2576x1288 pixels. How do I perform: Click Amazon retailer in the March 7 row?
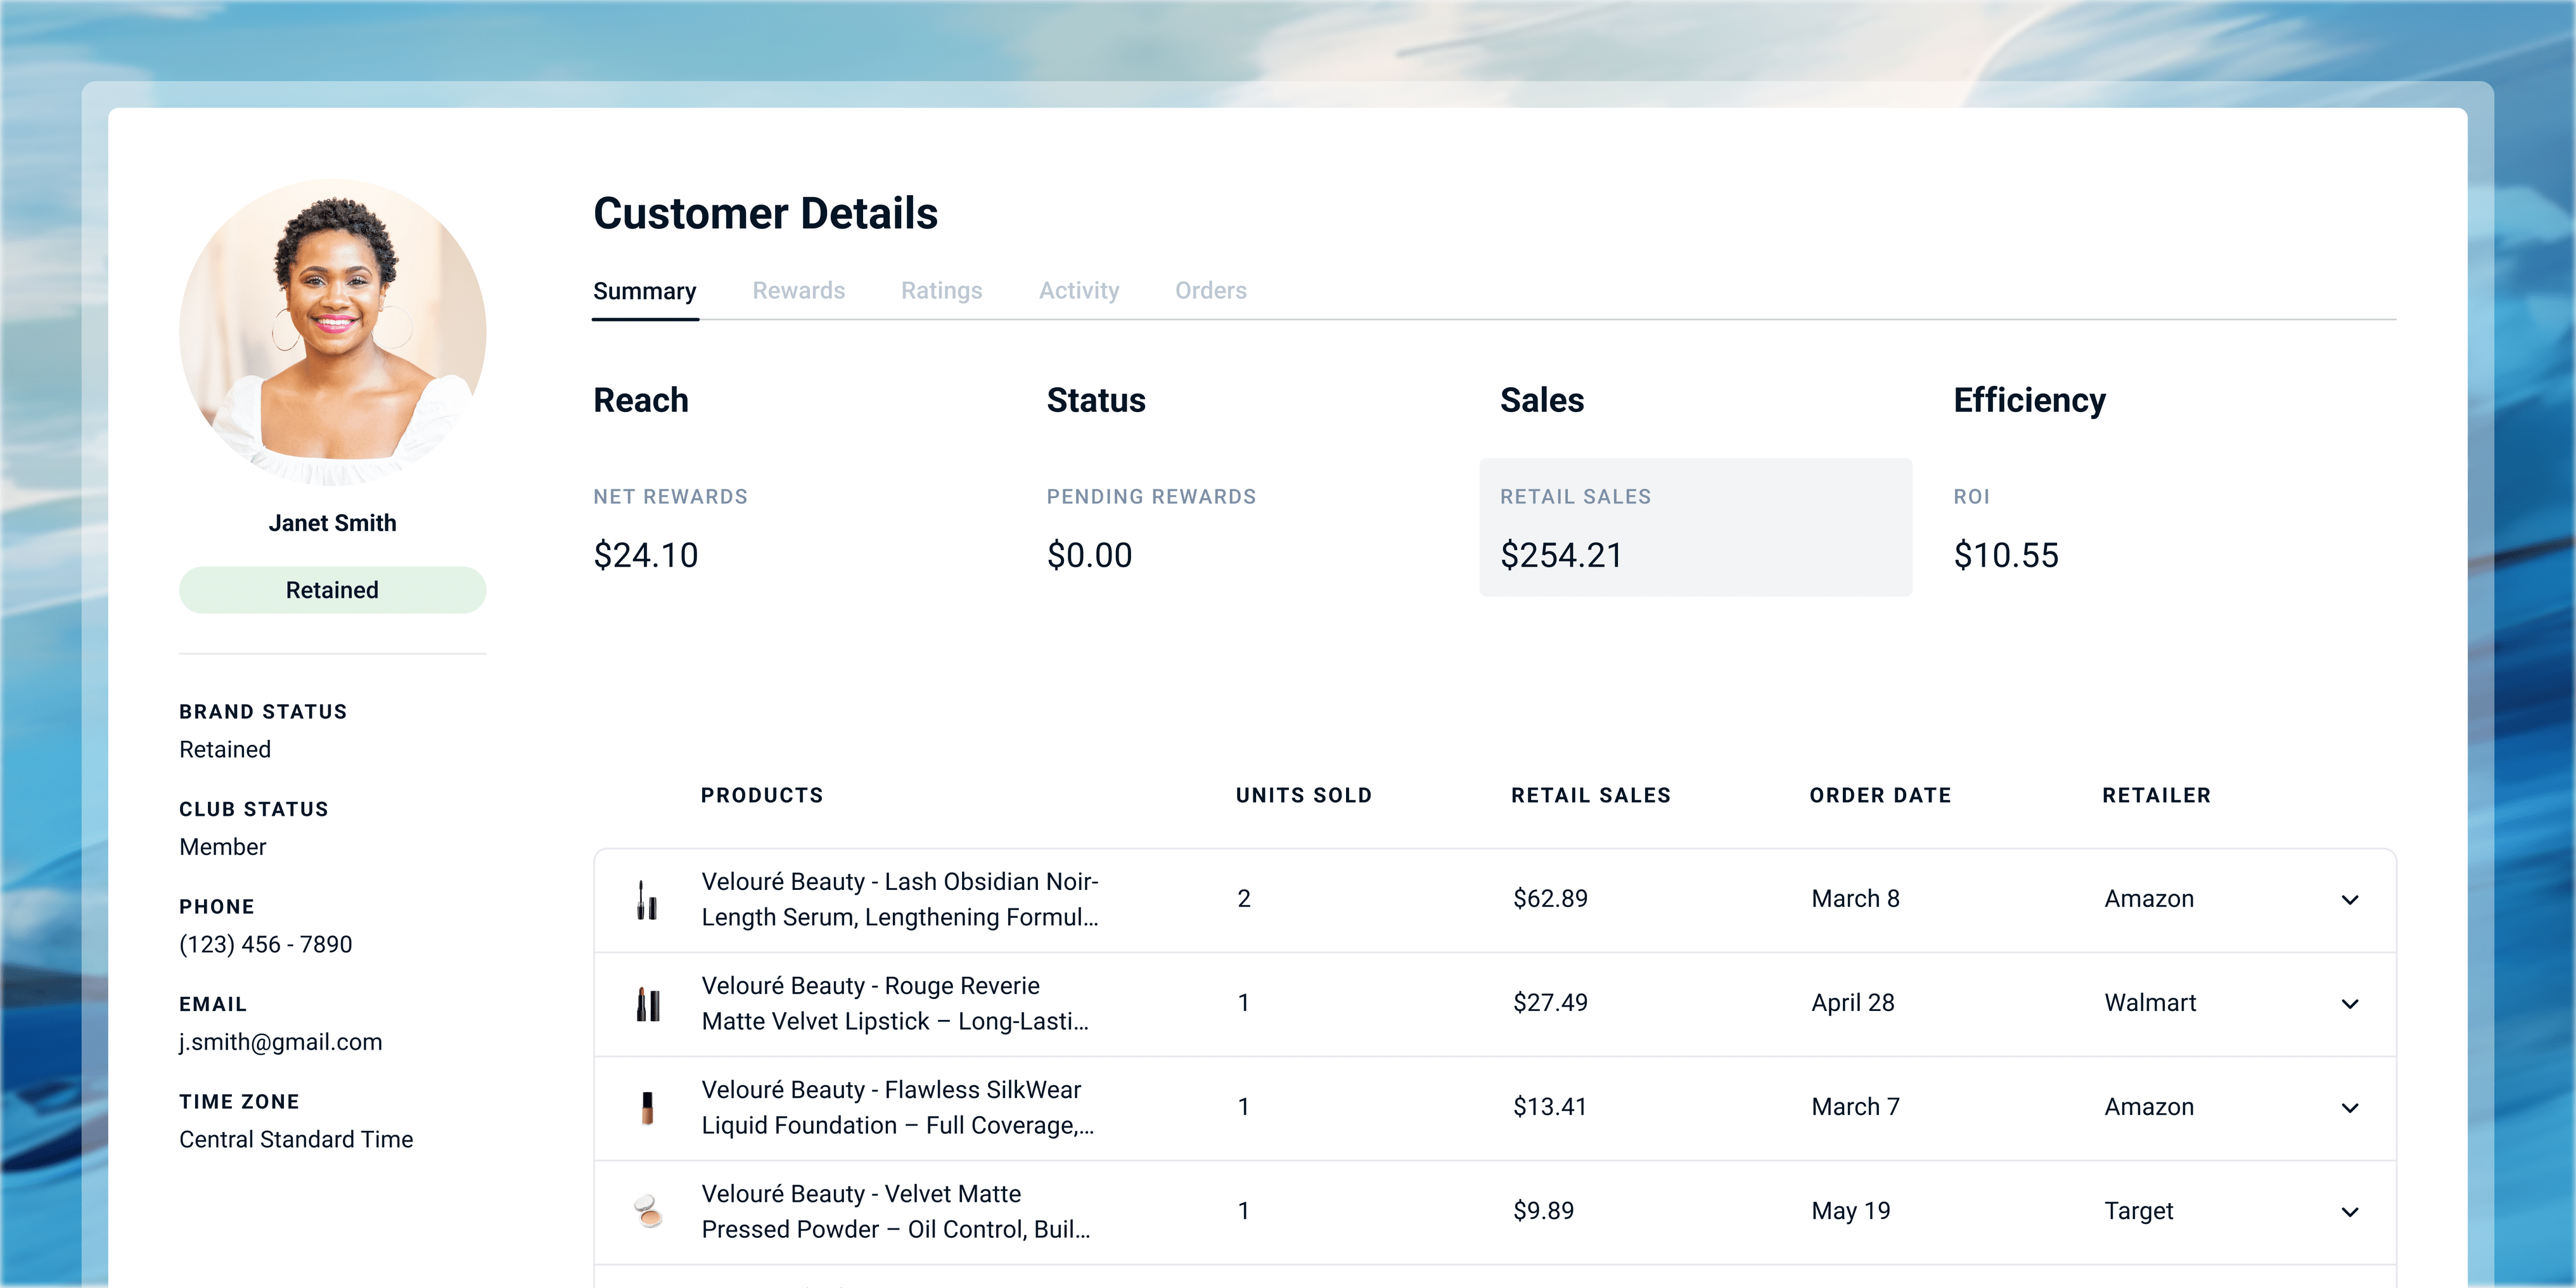pyautogui.click(x=2149, y=1107)
